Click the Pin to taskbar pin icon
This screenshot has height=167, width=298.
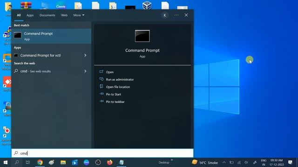coord(102,101)
